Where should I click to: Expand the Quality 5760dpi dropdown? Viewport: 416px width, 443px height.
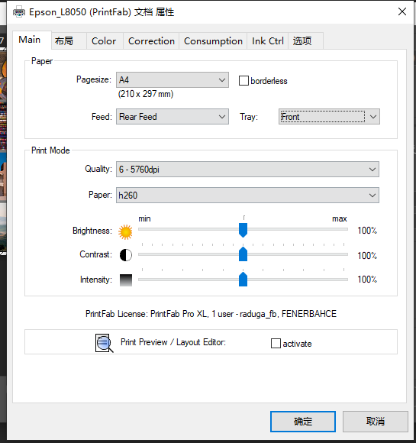247,170
